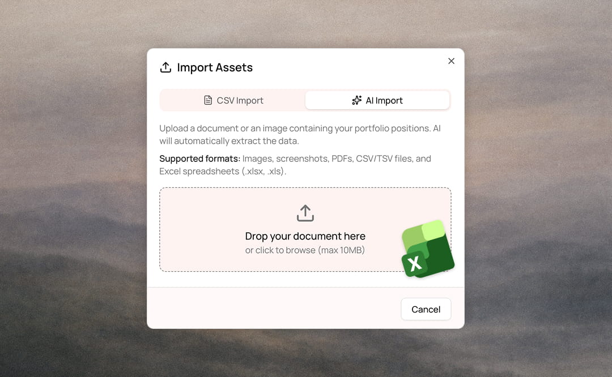This screenshot has height=377, width=612.
Task: Select the AI Import tab
Action: (377, 100)
